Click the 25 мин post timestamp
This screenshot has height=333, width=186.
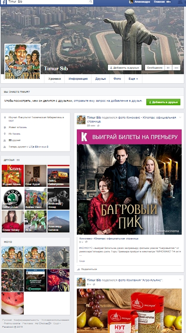[91, 126]
